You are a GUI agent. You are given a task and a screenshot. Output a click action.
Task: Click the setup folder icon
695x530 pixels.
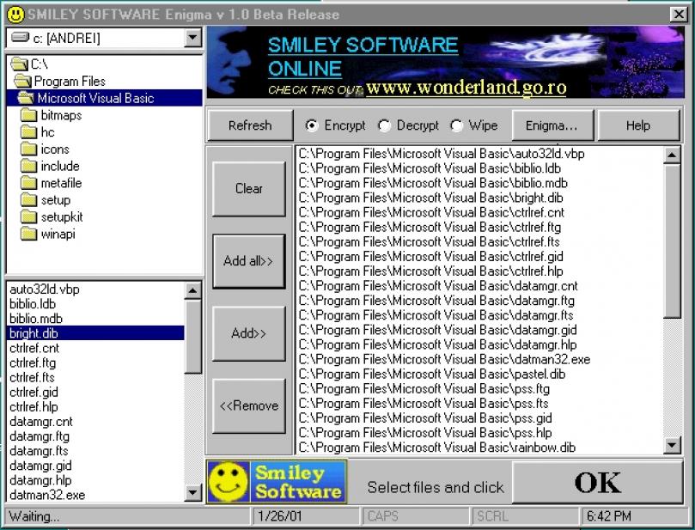[29, 200]
